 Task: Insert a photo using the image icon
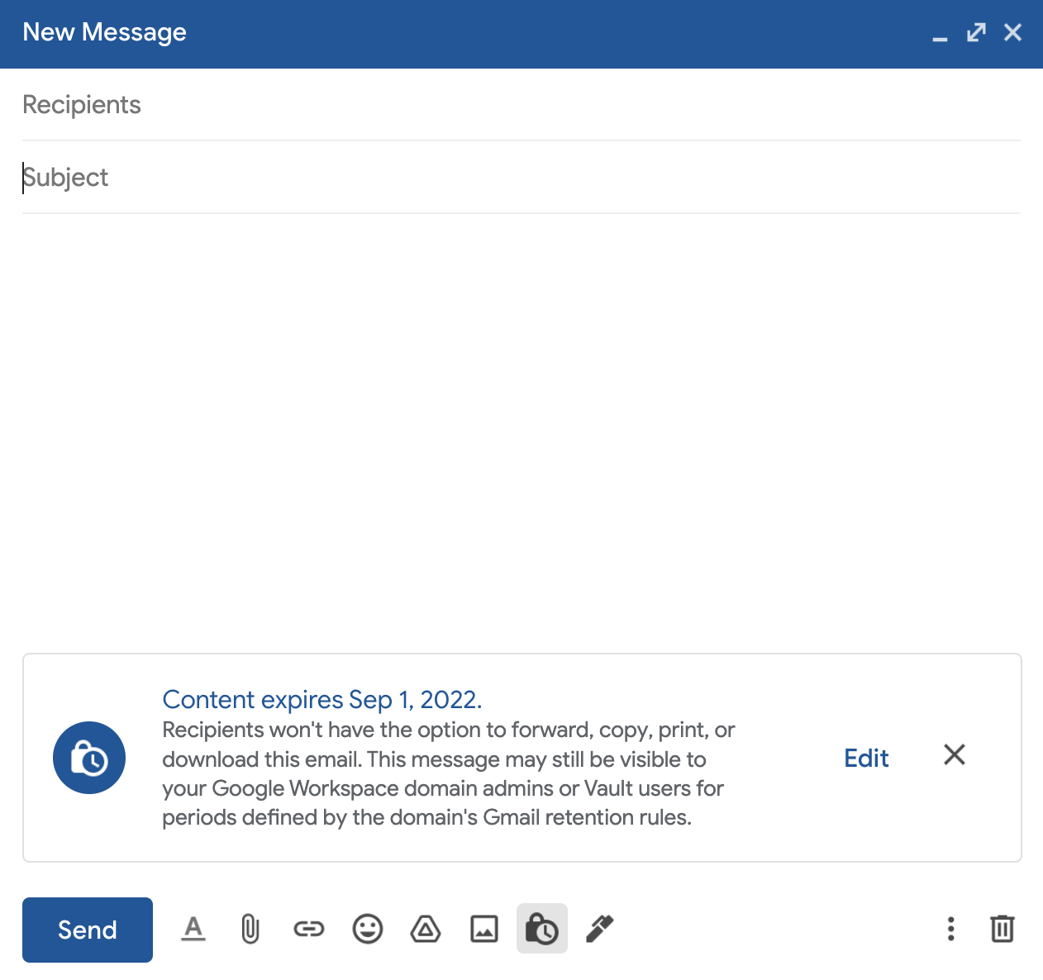pos(484,929)
